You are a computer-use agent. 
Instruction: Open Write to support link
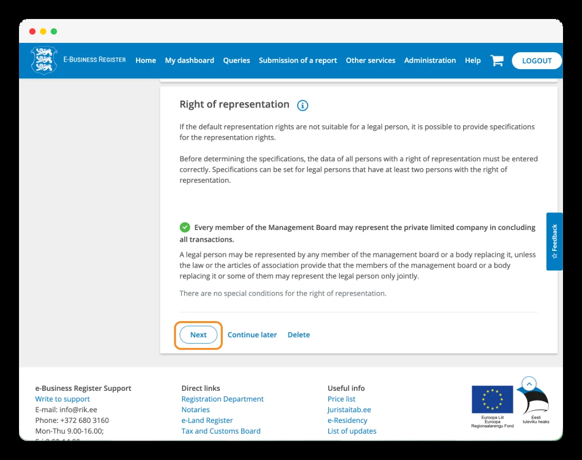click(62, 399)
